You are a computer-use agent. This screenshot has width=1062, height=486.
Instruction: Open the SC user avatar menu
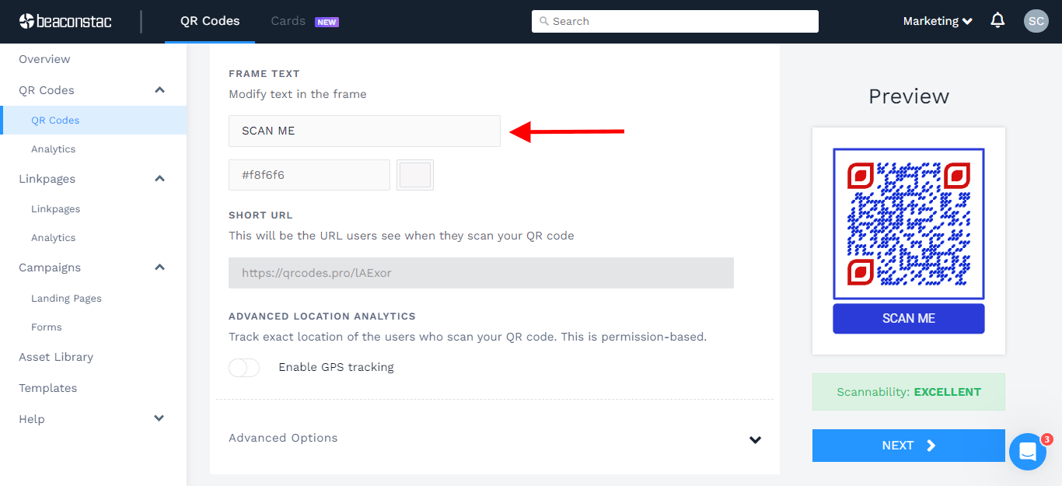(1036, 21)
